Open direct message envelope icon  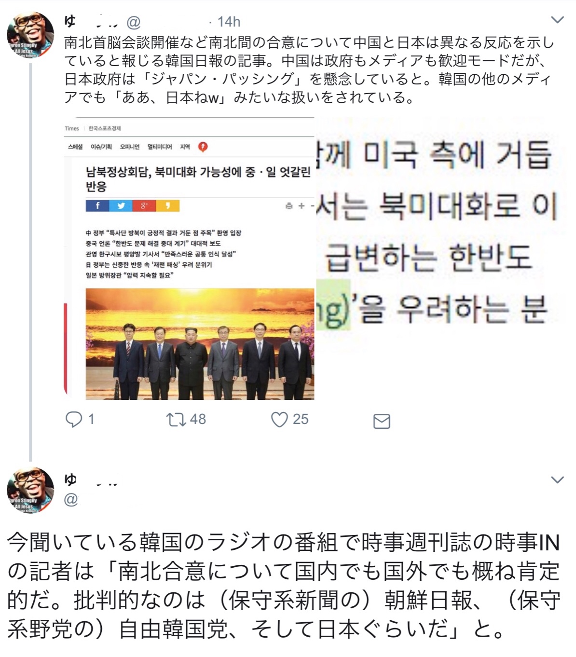[x=382, y=422]
